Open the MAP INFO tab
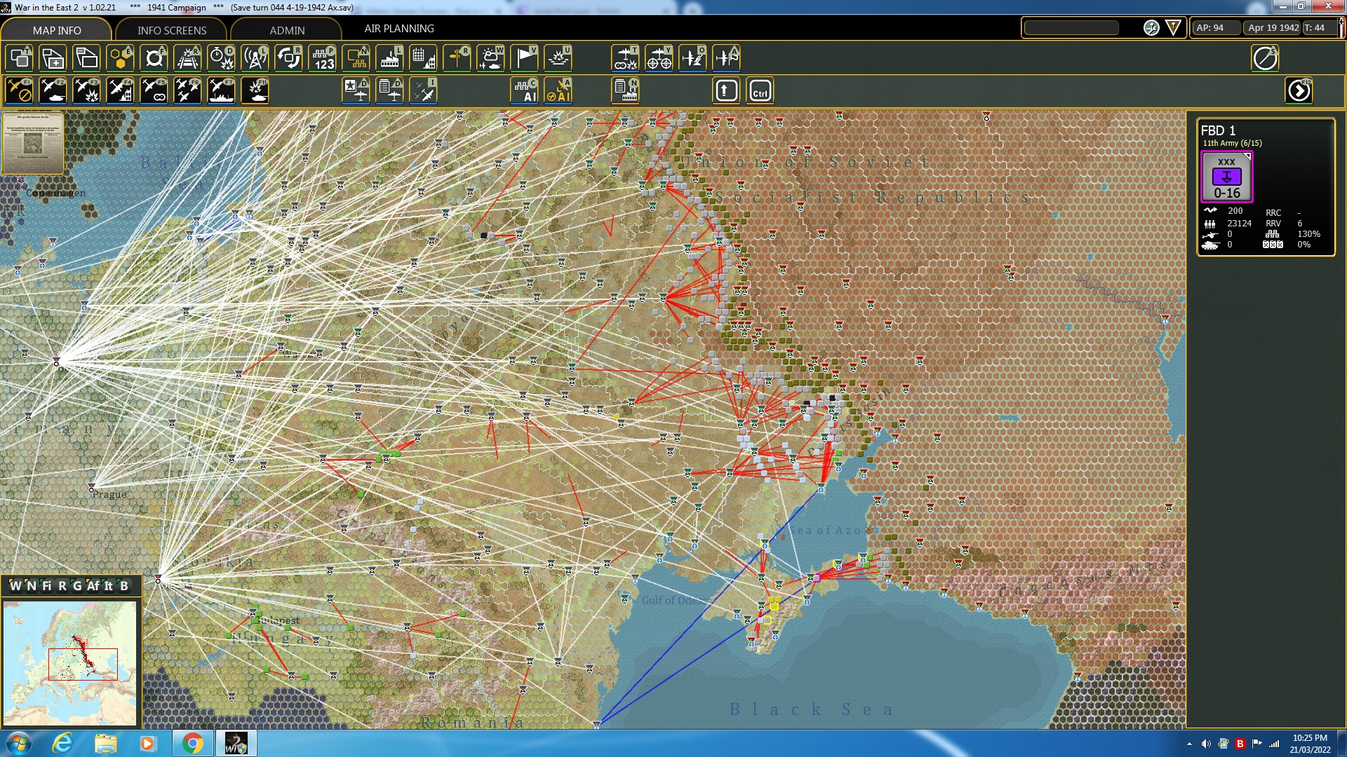This screenshot has height=757, width=1347. [57, 30]
